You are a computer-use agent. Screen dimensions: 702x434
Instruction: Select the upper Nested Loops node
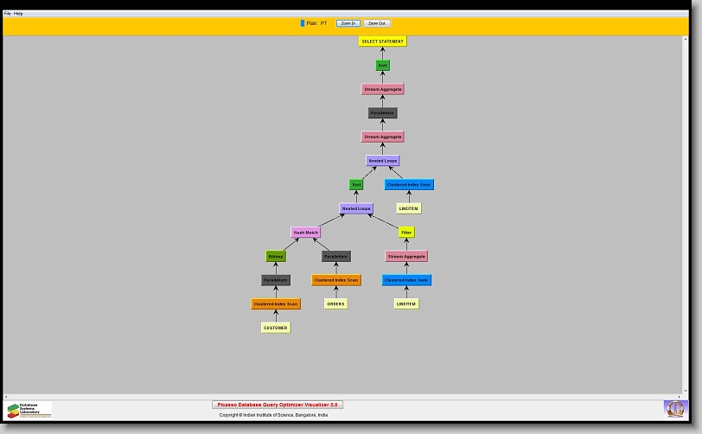coord(382,161)
